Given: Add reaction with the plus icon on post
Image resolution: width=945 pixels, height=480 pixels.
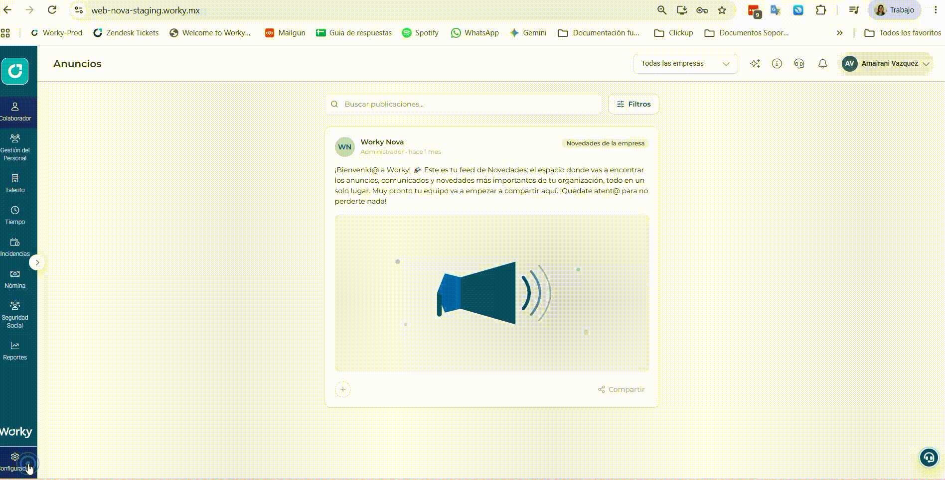Looking at the screenshot, I should click(343, 389).
